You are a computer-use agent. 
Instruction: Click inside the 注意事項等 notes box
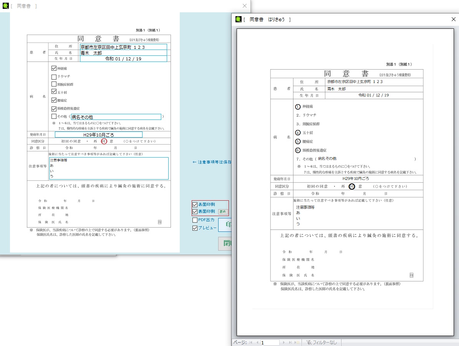coord(109,168)
